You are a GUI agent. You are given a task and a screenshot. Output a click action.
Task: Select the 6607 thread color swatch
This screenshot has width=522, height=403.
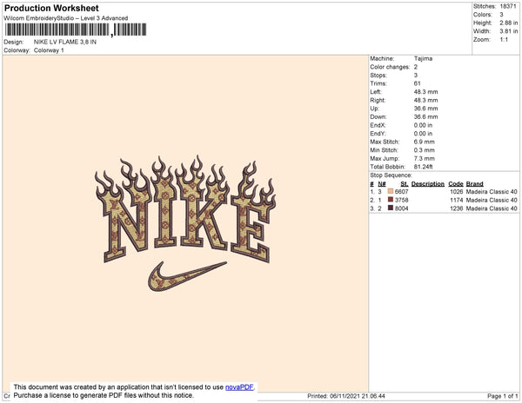[391, 192]
